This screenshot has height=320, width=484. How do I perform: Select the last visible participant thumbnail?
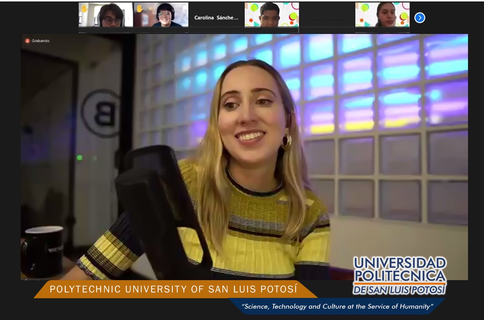(x=382, y=16)
